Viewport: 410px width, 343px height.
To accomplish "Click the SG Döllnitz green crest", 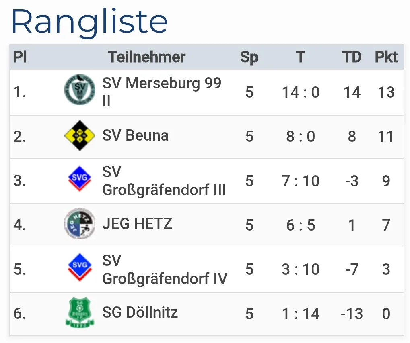I will click(x=80, y=312).
